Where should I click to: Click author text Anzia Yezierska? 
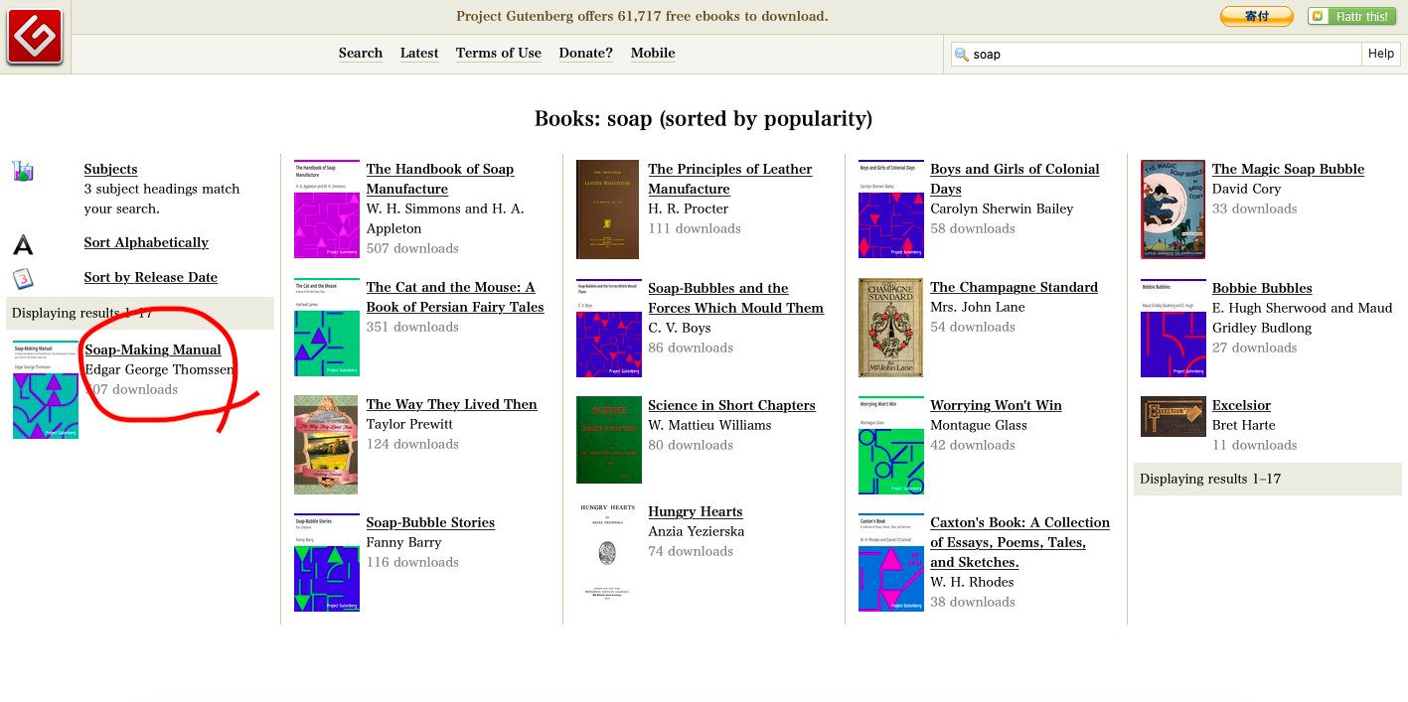click(x=697, y=531)
